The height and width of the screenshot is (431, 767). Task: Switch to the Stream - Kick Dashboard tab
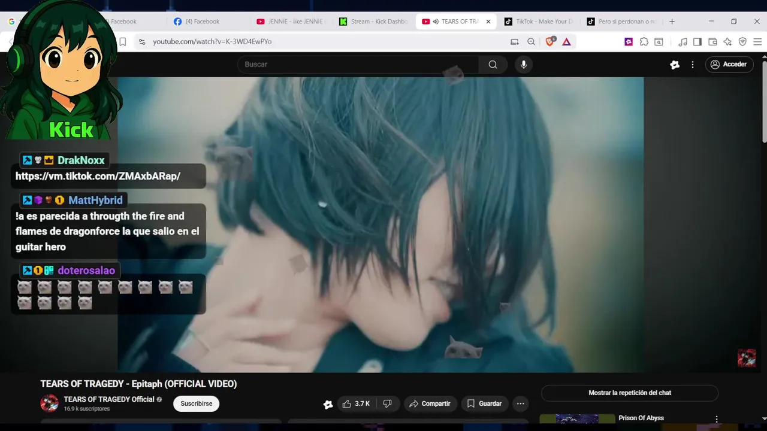[373, 22]
